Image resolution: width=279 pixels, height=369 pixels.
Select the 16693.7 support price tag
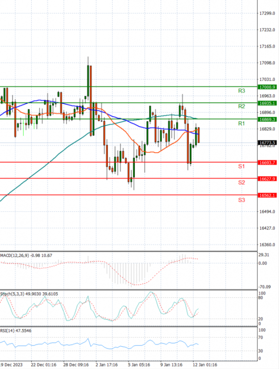[x=267, y=162]
